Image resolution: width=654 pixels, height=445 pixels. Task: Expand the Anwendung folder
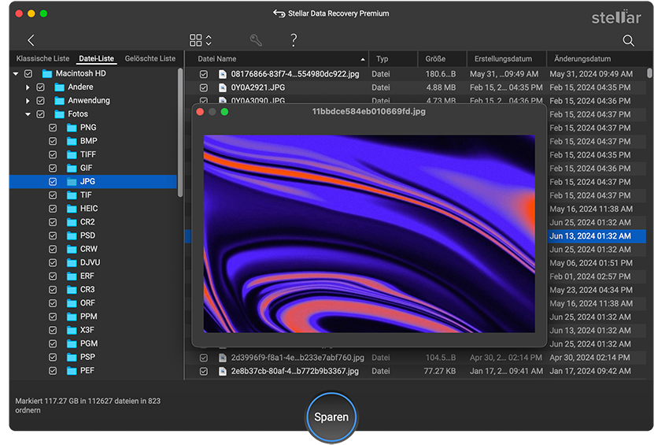pyautogui.click(x=28, y=101)
